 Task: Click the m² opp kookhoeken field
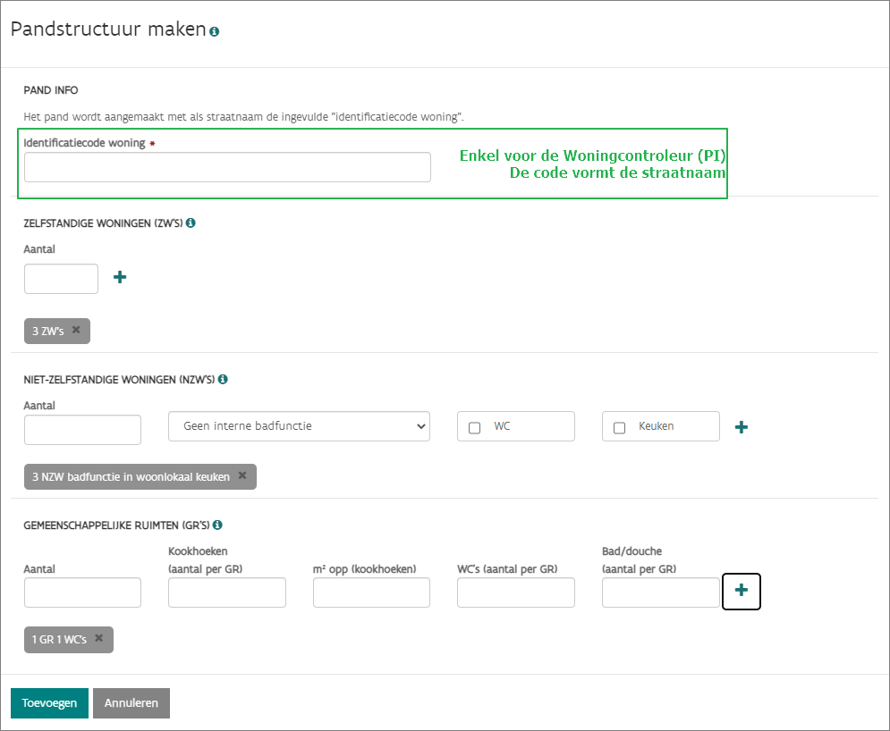[371, 592]
